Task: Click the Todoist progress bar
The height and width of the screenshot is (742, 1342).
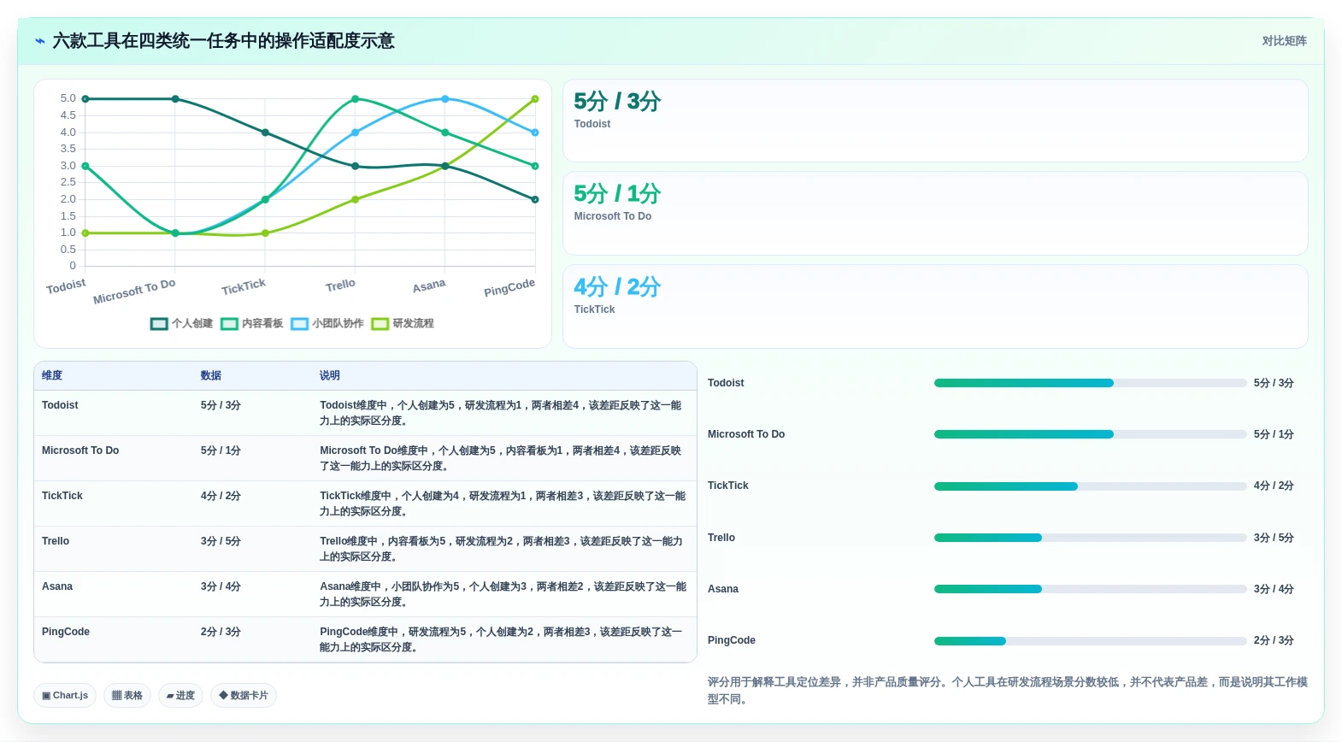Action: (1090, 383)
